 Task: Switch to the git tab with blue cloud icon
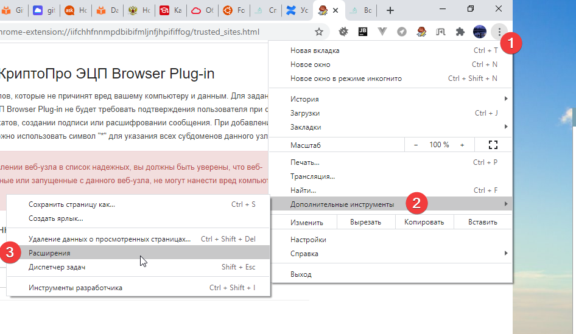coord(45,10)
